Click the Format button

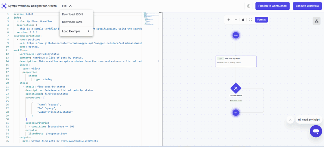pyautogui.click(x=261, y=20)
